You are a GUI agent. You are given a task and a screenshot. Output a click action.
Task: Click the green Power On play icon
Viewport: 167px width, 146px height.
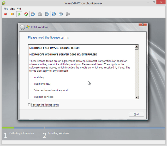[19, 14]
